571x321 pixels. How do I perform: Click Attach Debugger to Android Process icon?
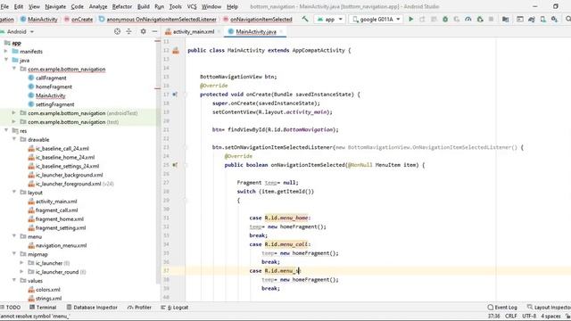pyautogui.click(x=480, y=19)
